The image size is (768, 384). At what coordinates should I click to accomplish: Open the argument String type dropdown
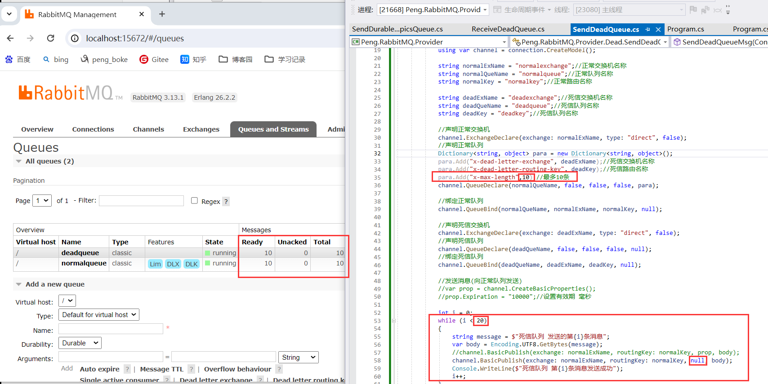pyautogui.click(x=299, y=358)
